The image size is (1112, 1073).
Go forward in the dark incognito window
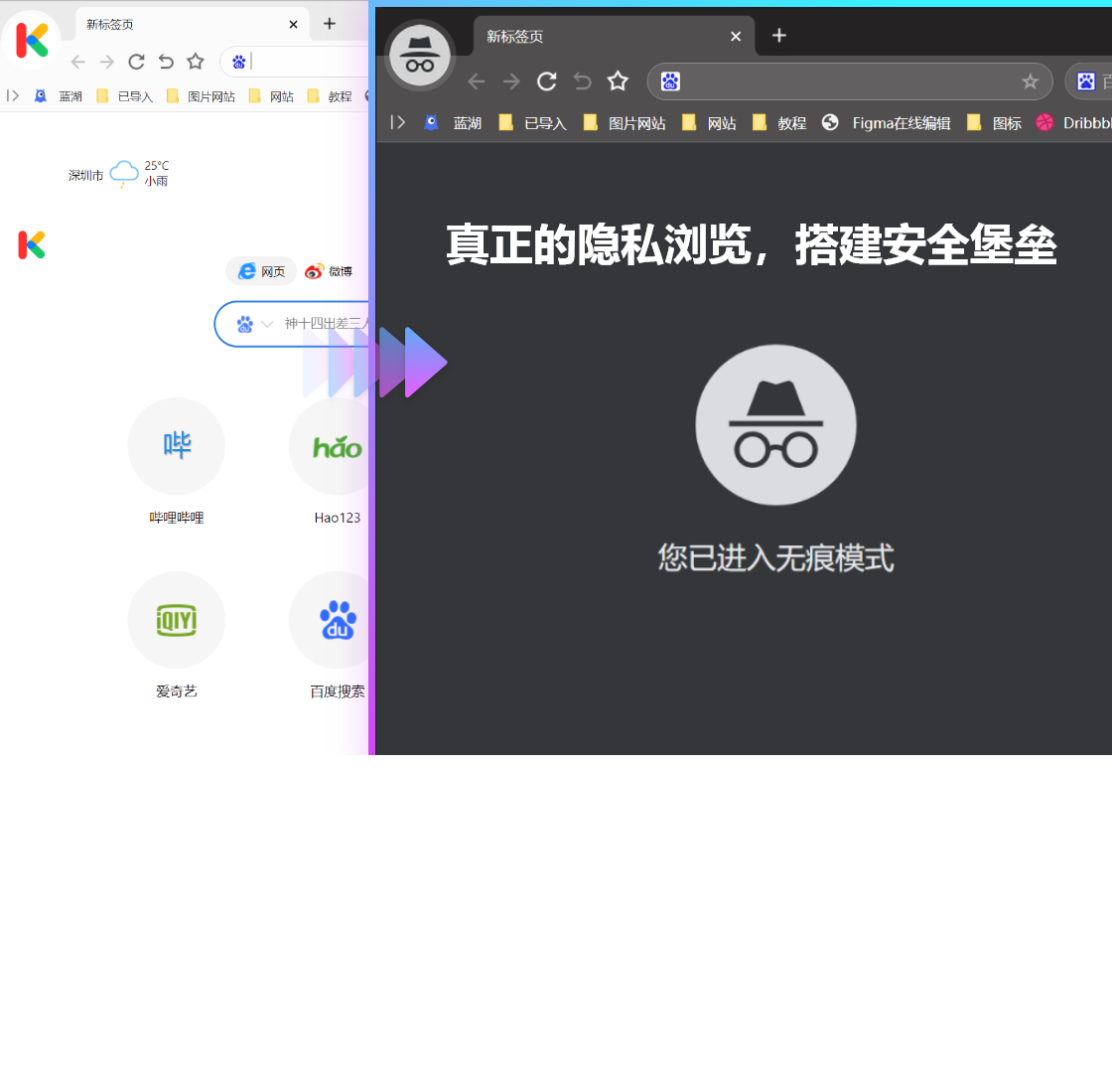click(511, 81)
